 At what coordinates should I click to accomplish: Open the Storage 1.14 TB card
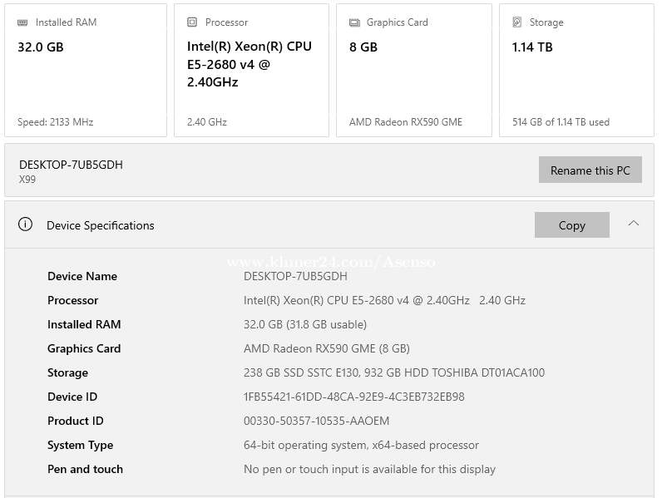coord(576,71)
